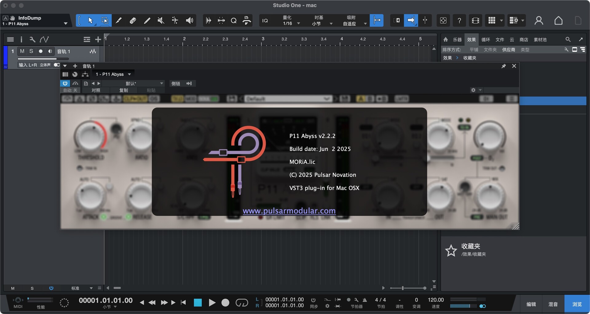Switch to 循环 browser tab
Viewport: 590px width, 314px height.
point(486,40)
